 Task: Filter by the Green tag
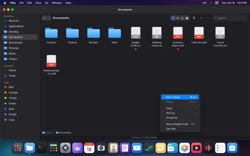(20, 103)
